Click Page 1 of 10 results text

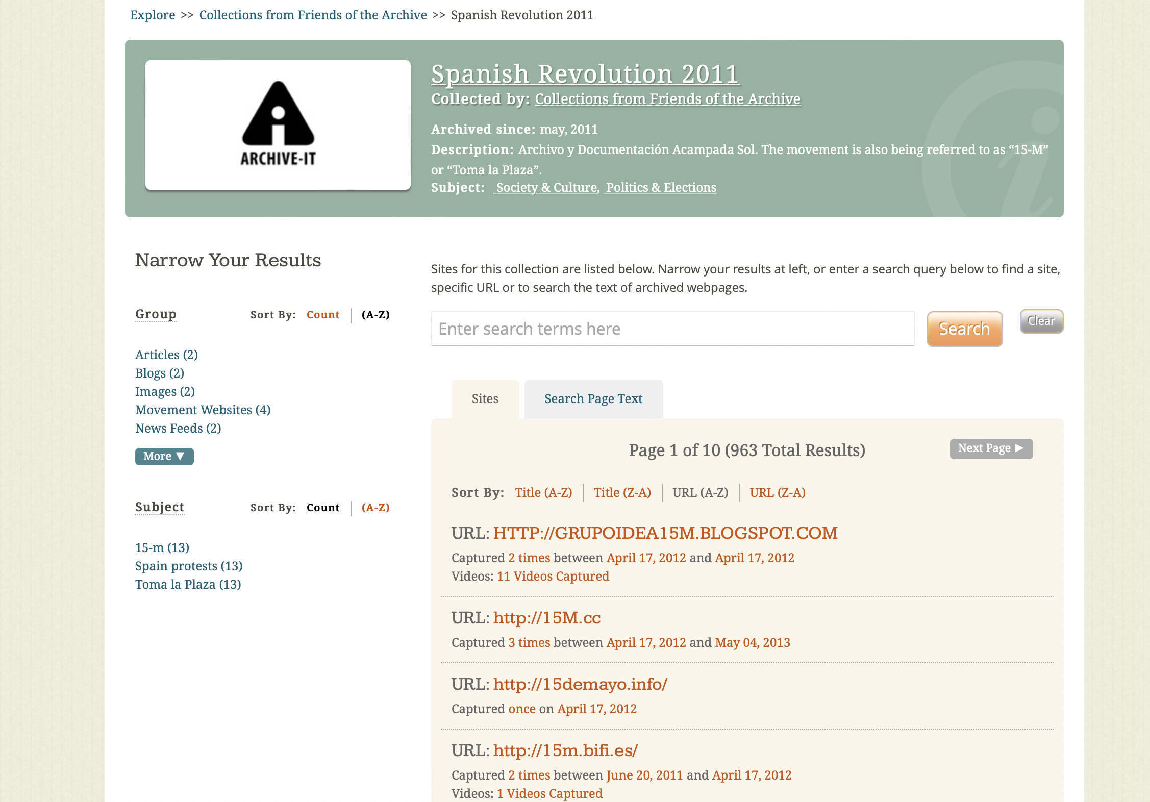[x=747, y=450]
